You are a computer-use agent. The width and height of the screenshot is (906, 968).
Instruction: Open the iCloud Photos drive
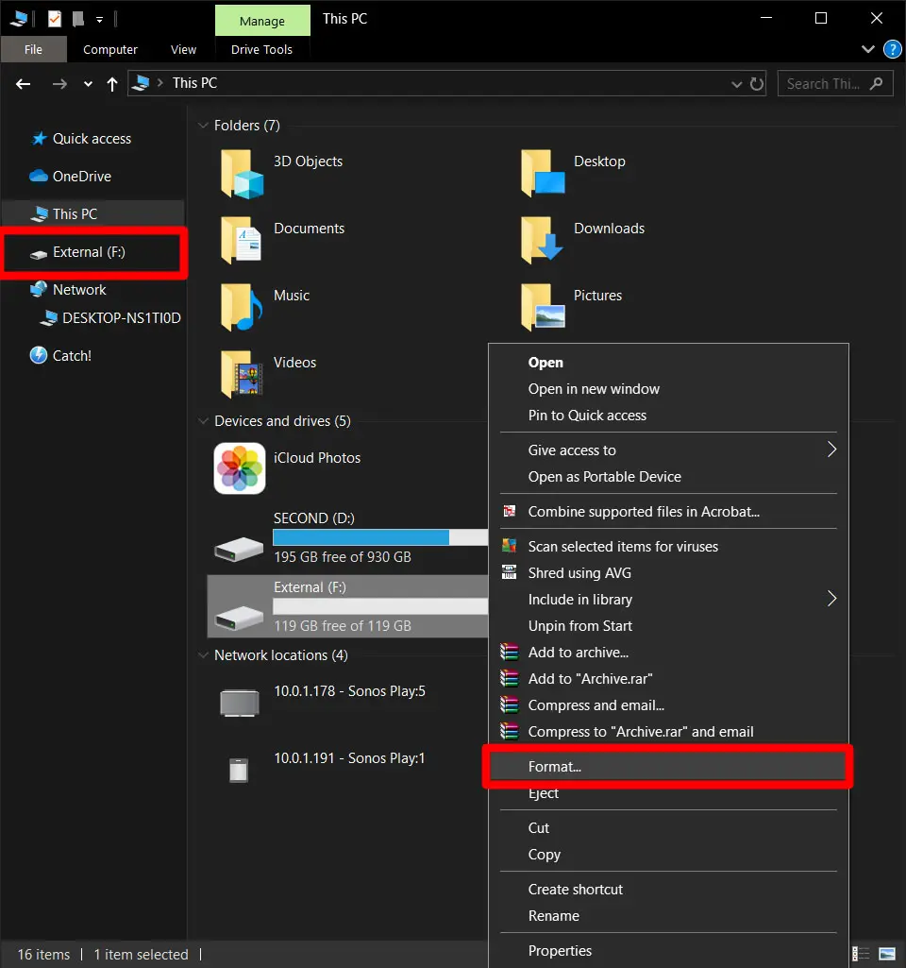click(x=239, y=468)
